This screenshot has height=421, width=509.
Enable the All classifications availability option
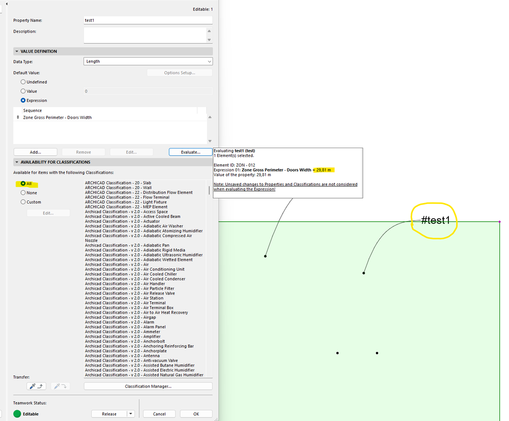tap(23, 183)
